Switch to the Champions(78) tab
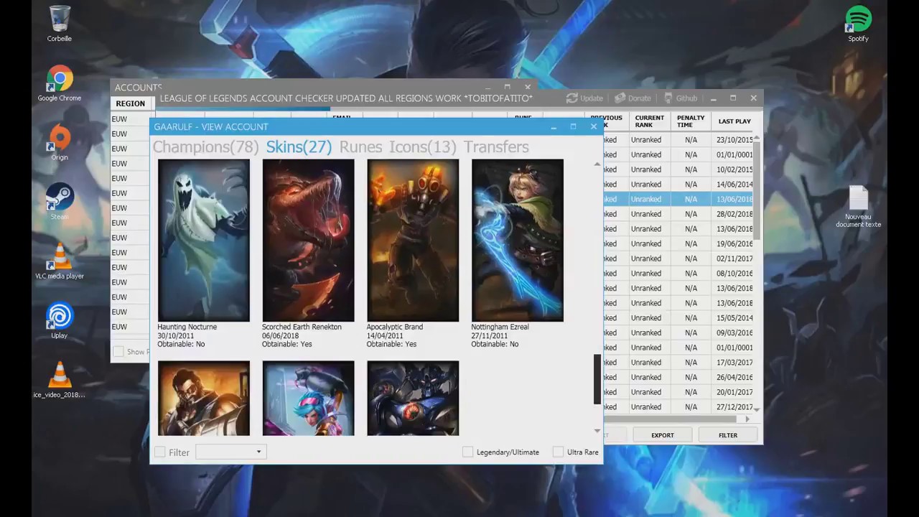This screenshot has height=517, width=919. 205,146
